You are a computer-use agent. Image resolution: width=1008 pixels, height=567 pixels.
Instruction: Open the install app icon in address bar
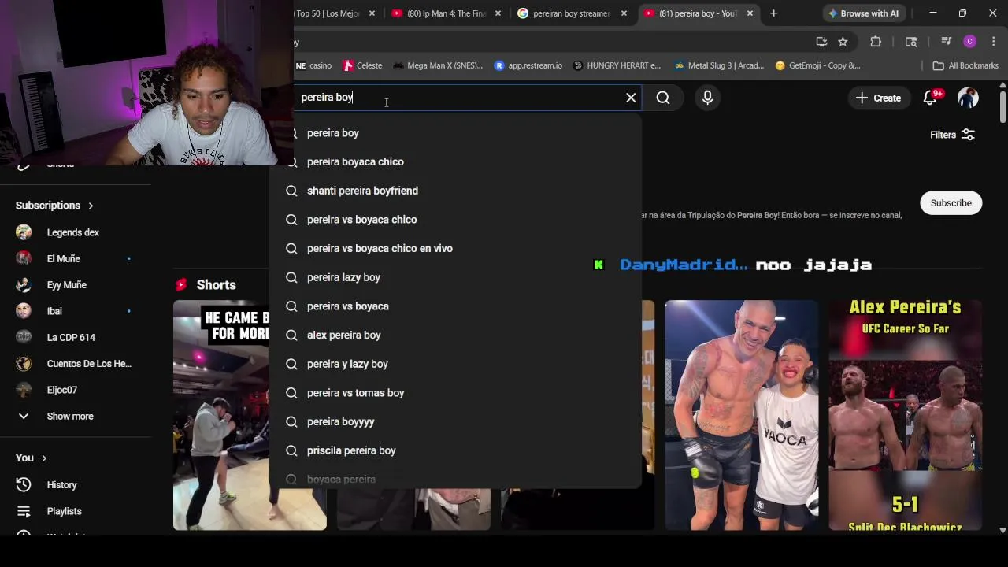coord(821,42)
